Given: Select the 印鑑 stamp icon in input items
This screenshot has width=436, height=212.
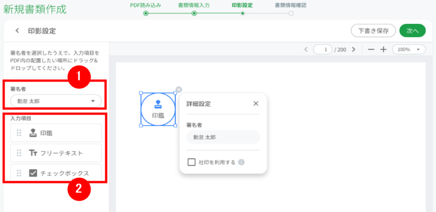Looking at the screenshot, I should 33,133.
